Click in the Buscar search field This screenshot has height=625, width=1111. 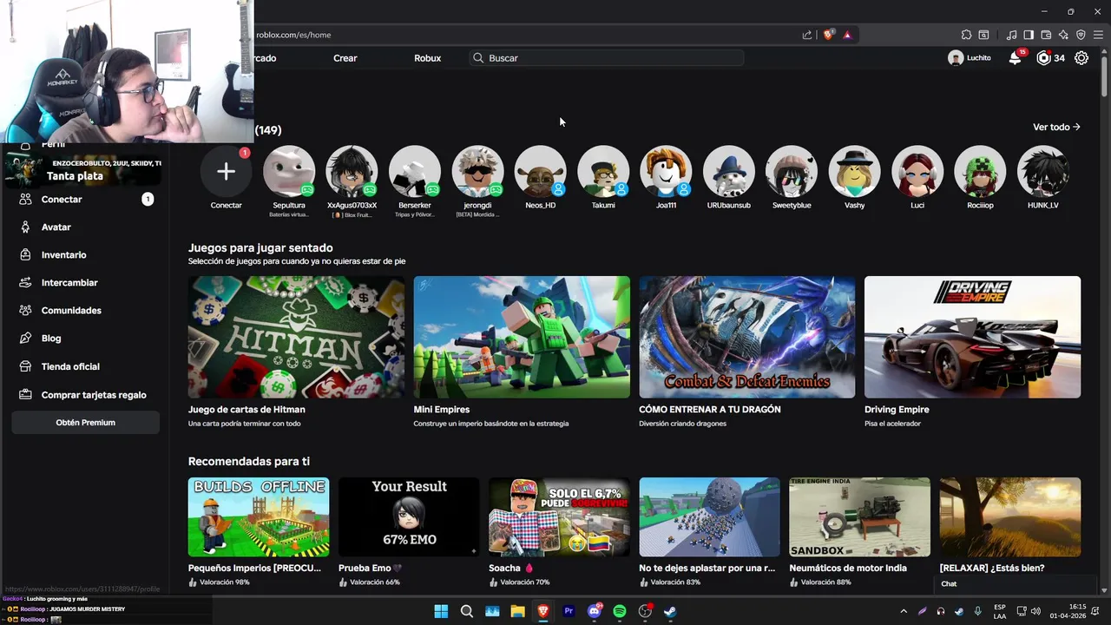pos(607,58)
